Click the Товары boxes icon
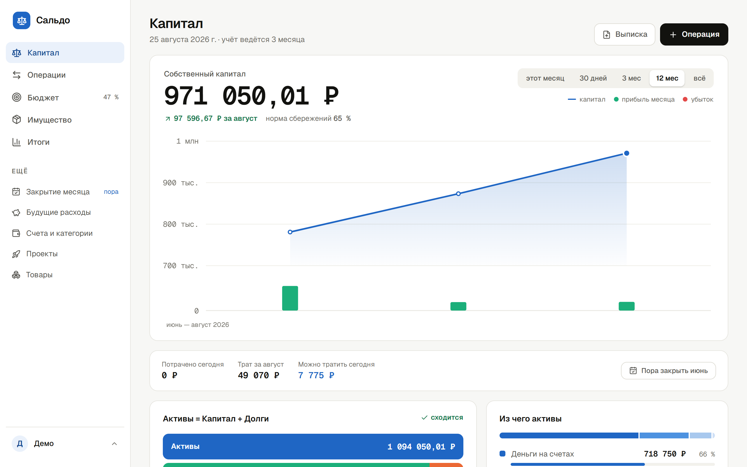The width and height of the screenshot is (747, 467). (x=16, y=275)
